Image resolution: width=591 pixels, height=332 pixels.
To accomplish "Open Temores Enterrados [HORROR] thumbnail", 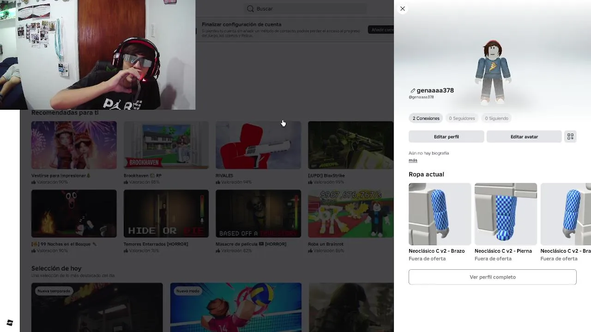I will (x=166, y=213).
